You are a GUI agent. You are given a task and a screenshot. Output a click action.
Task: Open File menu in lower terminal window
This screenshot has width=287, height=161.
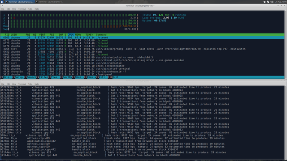3,84
